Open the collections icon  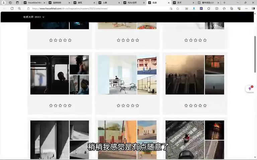(232, 8)
